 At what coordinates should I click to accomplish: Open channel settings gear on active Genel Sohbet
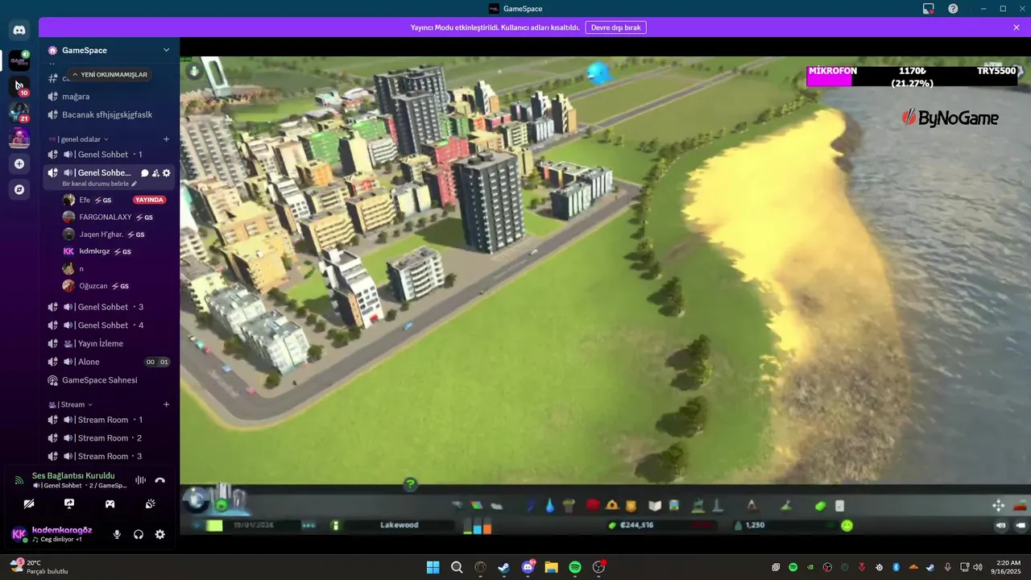click(167, 173)
